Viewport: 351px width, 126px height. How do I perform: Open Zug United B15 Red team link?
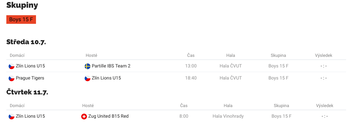point(109,116)
